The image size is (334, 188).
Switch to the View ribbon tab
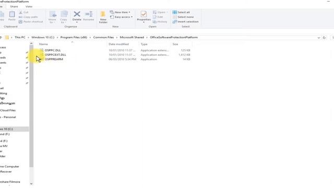(x=29, y=7)
